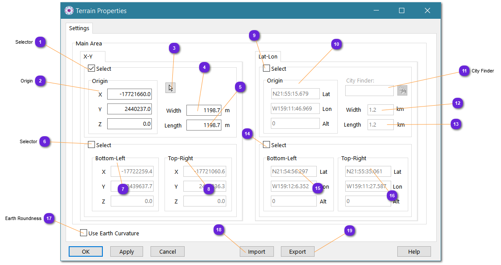Click the Terrain Properties title bar icon

point(69,10)
